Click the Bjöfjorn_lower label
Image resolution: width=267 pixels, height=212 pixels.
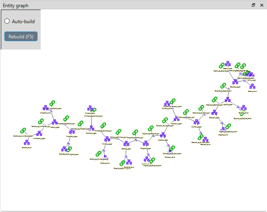click(105, 163)
